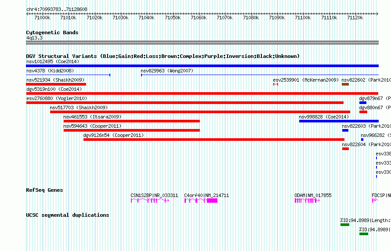Open the C4orf40|NM_214711 gene label
391x251 pixels.
(206, 195)
